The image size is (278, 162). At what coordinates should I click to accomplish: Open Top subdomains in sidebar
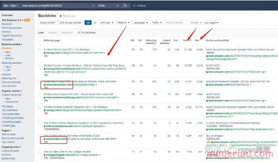tap(11, 114)
